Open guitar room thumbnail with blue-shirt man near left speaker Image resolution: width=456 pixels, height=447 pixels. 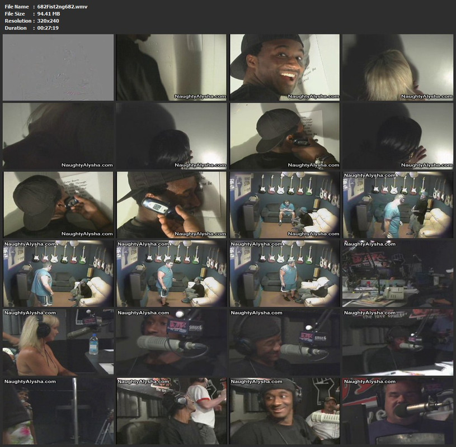click(58, 274)
